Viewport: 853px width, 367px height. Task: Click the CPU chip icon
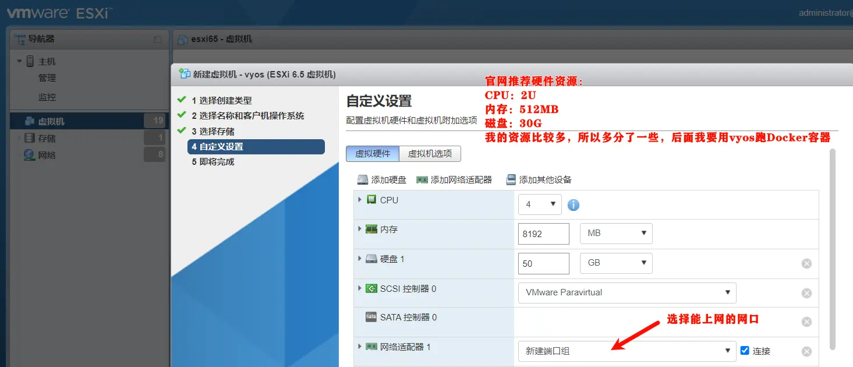point(371,199)
